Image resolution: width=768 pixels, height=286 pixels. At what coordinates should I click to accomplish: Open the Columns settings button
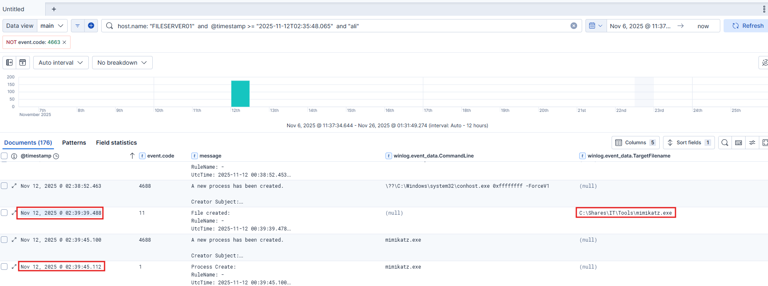635,143
